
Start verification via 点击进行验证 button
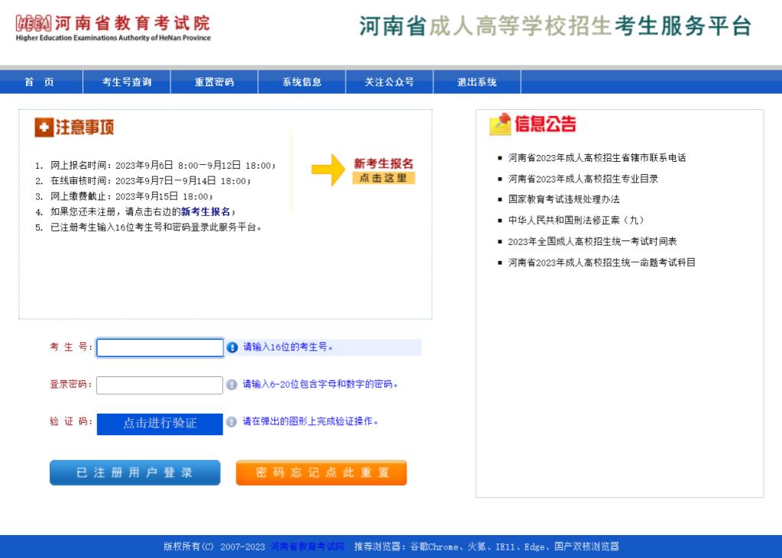click(160, 424)
